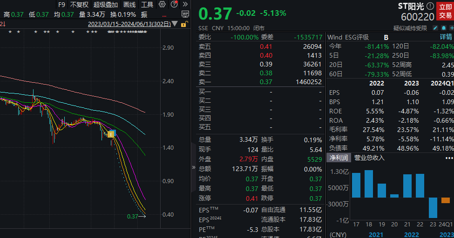Click the pencil edit note icon
454x238 pixels.
[x=435, y=28]
